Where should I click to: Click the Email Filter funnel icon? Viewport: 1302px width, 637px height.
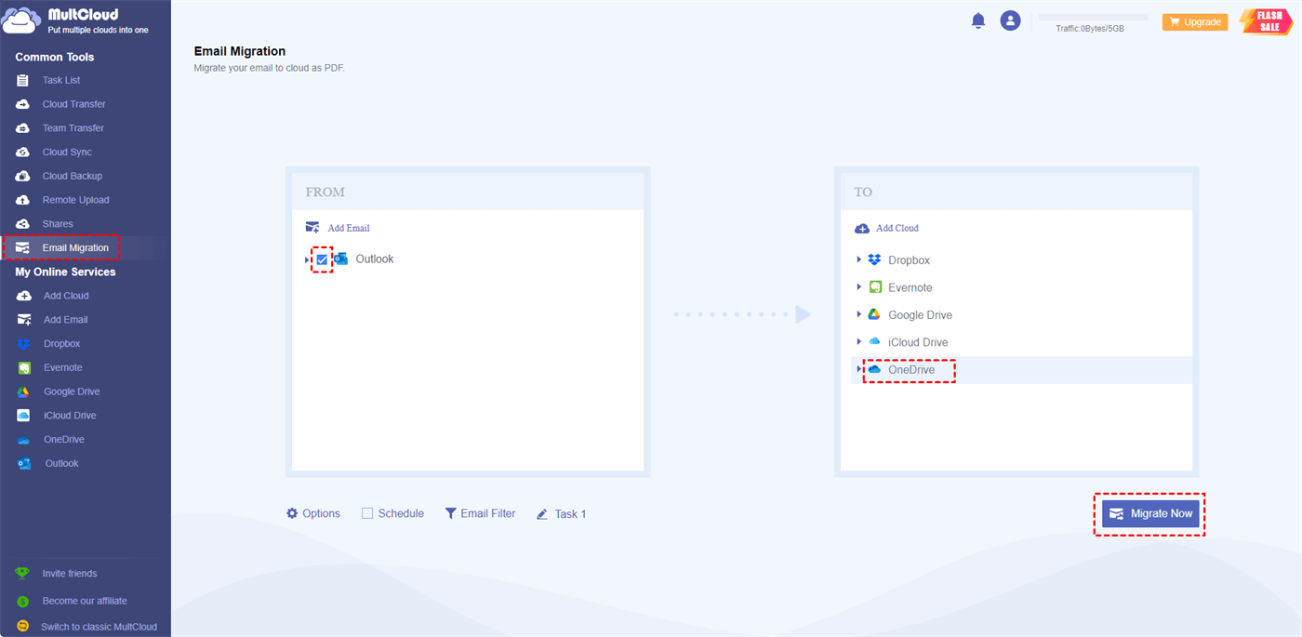451,513
